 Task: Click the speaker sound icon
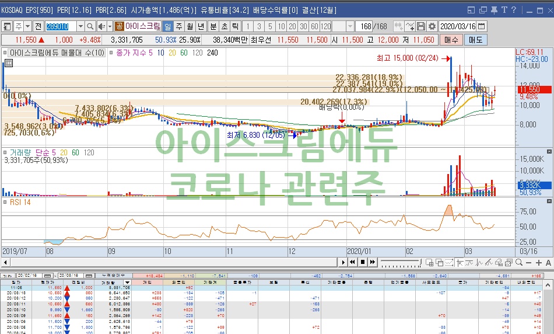click(x=101, y=26)
